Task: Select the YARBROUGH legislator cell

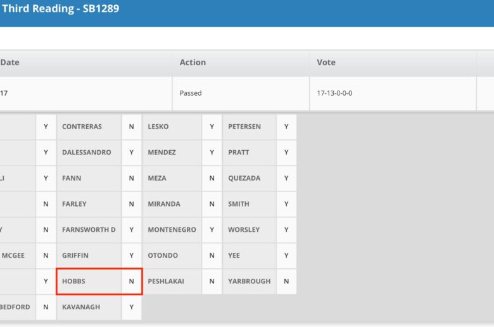Action: click(249, 281)
